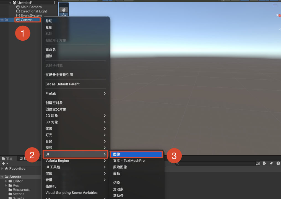The height and width of the screenshot is (199, 281).
Task: Click Set as Default Parent
Action: coord(76,84)
